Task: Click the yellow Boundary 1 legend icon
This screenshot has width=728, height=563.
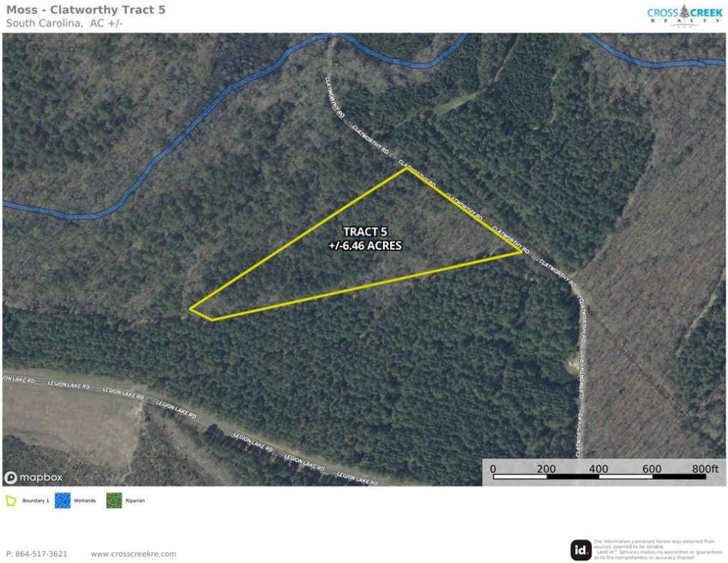Action: point(11,500)
